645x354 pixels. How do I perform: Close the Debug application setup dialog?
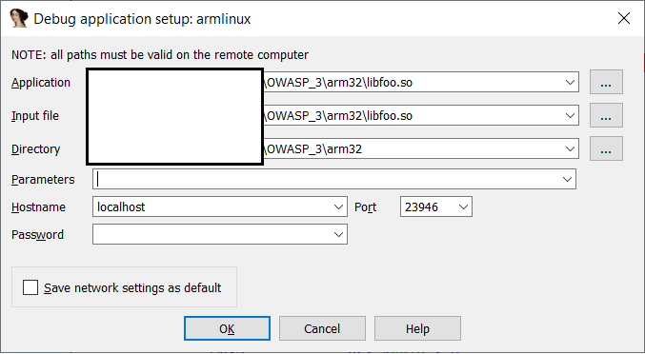(x=624, y=18)
